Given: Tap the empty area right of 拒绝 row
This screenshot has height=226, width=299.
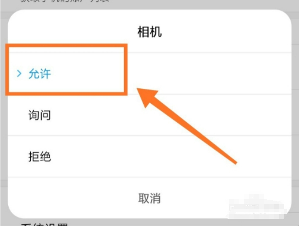Looking at the screenshot, I should 172,156.
